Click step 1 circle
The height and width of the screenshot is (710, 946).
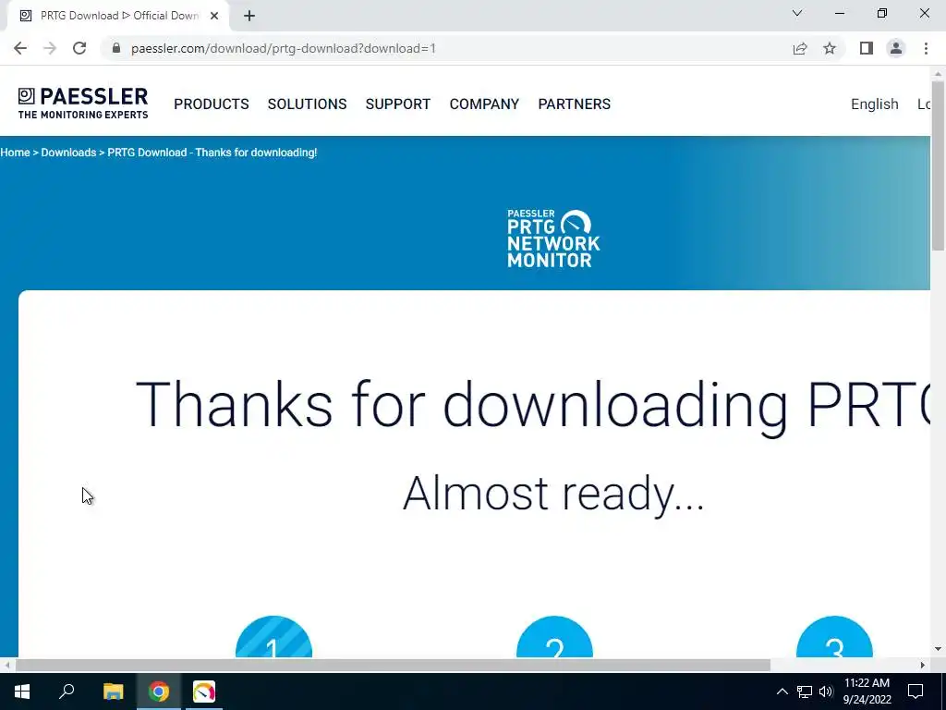(x=273, y=637)
